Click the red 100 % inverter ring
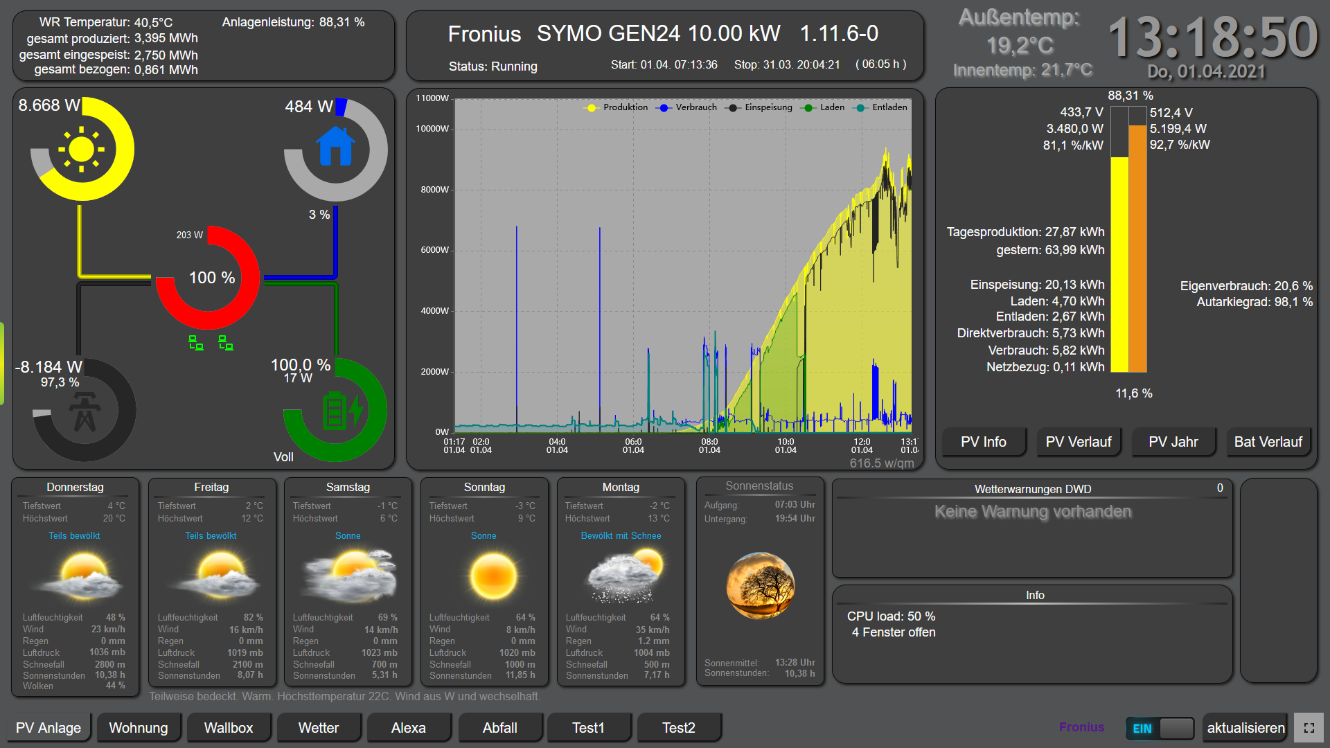 [208, 278]
